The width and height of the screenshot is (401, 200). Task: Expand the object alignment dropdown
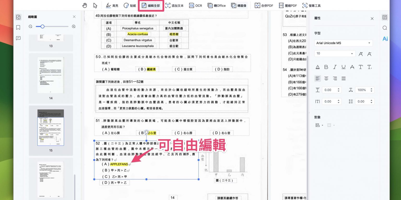pyautogui.click(x=319, y=125)
